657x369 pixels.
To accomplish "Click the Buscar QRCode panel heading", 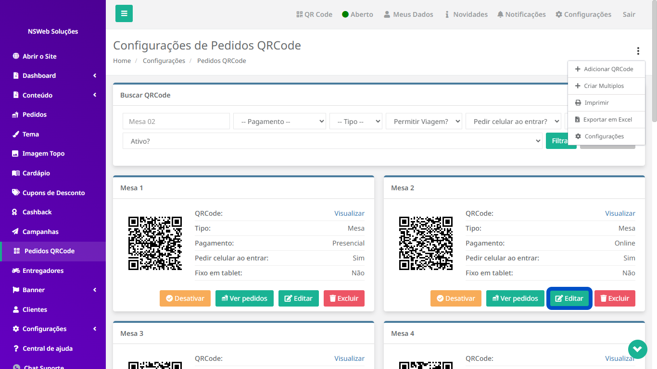I will click(145, 95).
